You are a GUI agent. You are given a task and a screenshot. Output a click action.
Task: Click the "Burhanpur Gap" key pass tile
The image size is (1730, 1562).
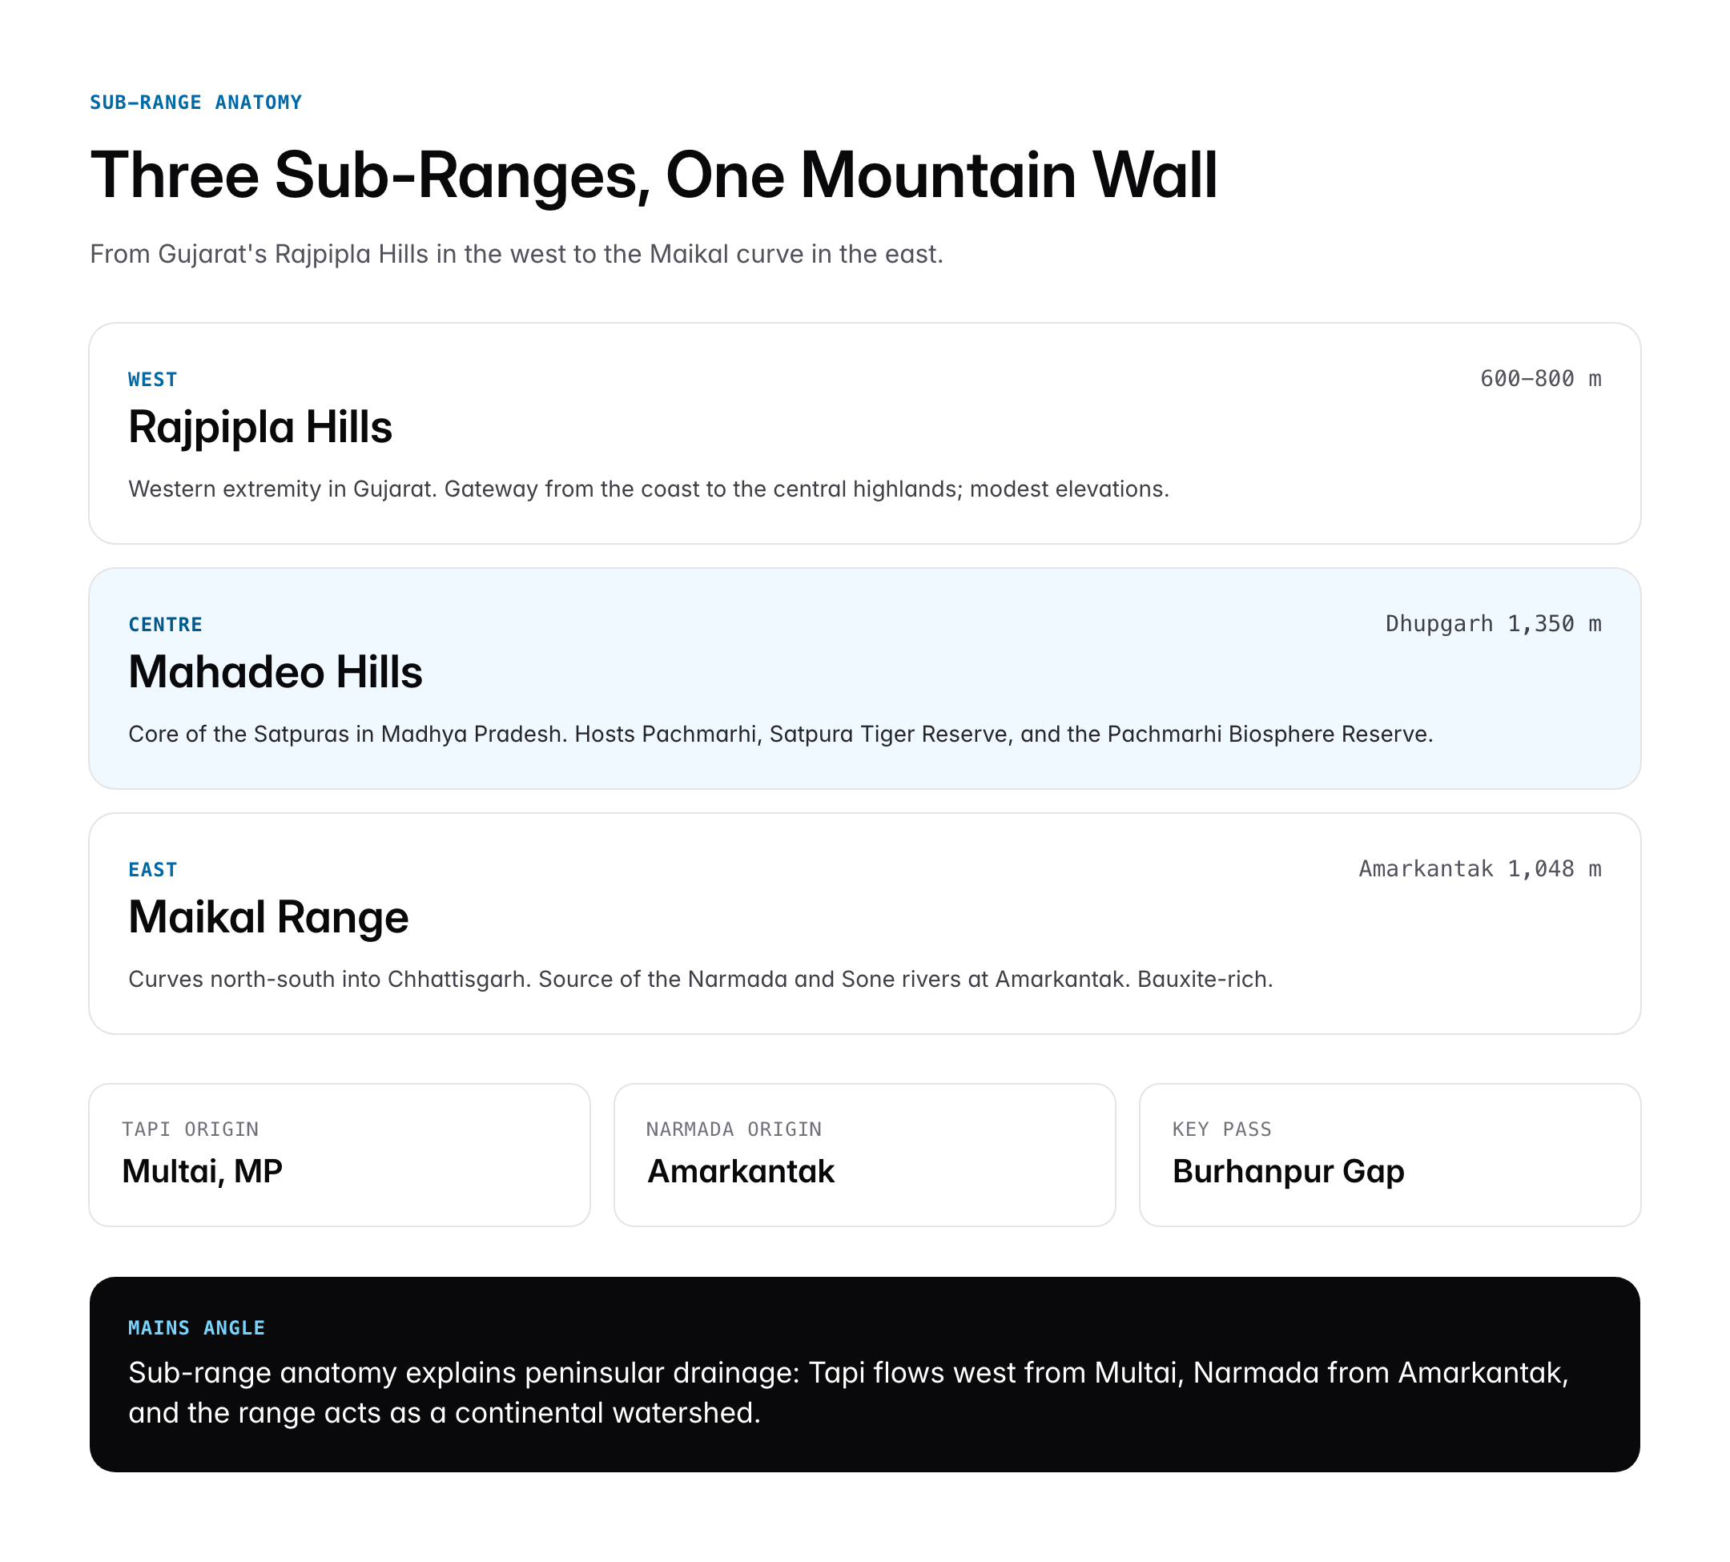pos(1389,1154)
